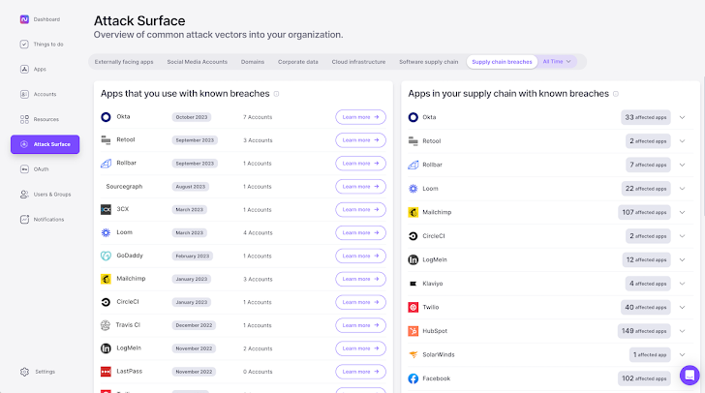The width and height of the screenshot is (705, 393).
Task: Open Settings at sidebar bottom
Action: (44, 371)
